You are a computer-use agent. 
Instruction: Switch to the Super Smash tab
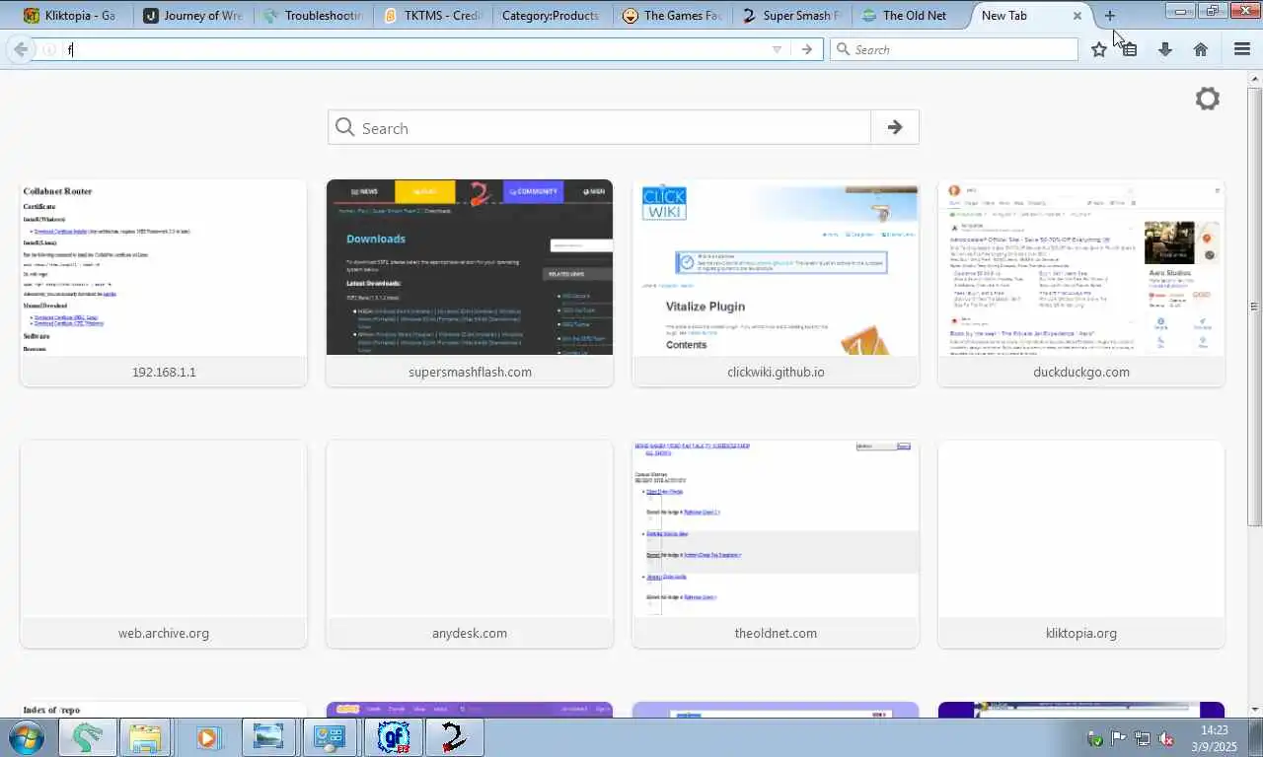(x=791, y=16)
